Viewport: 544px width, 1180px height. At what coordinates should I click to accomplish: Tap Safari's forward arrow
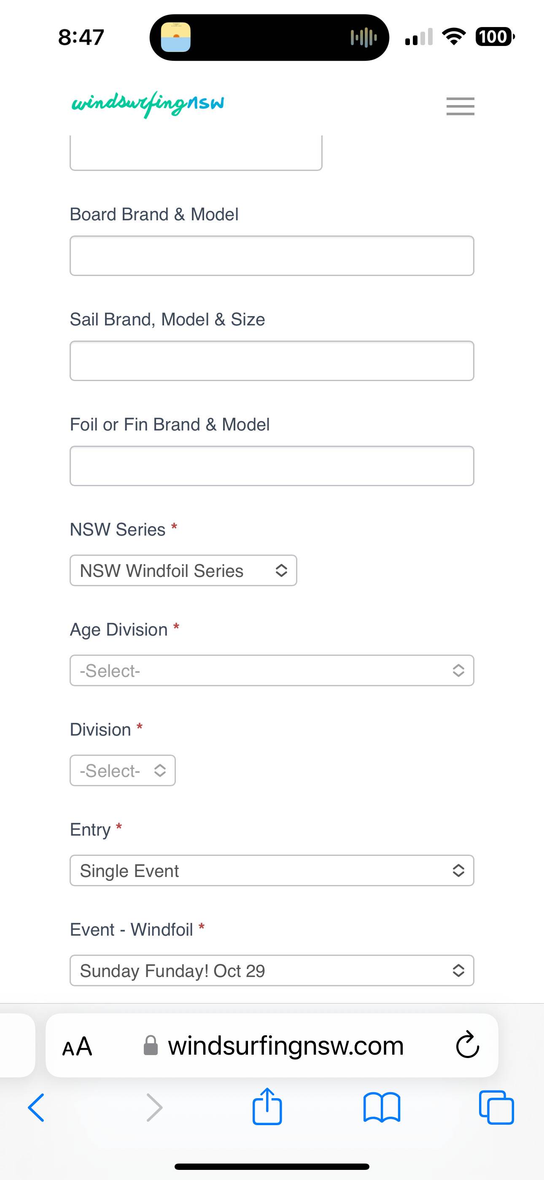pyautogui.click(x=154, y=1108)
